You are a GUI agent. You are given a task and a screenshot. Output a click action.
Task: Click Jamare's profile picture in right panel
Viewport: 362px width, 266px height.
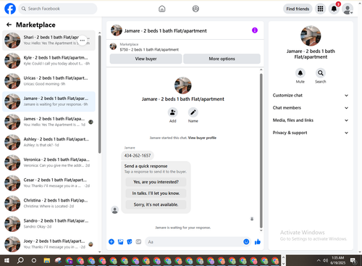click(311, 36)
